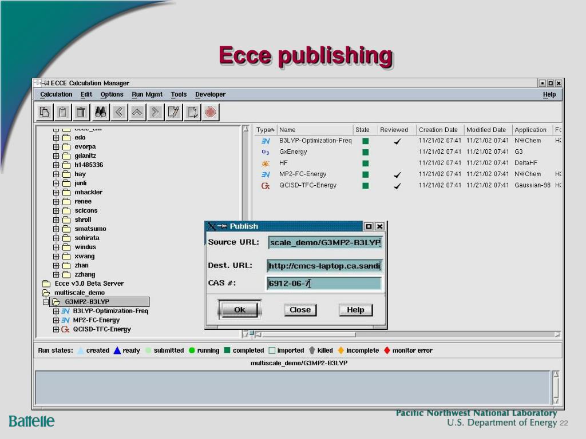Click the new document toolbar icon

tap(192, 112)
